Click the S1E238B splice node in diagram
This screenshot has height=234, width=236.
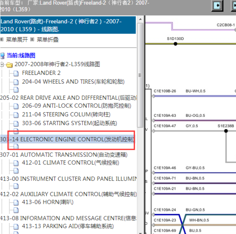tap(226, 131)
